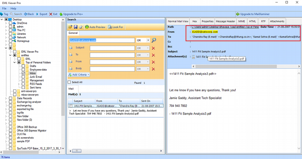Screen dimensions: 302x159
Task: Click the Network tree icon
Action: pyautogui.click(x=14, y=37)
